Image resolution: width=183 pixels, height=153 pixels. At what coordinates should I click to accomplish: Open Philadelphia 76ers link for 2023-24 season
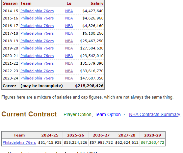click(37, 78)
